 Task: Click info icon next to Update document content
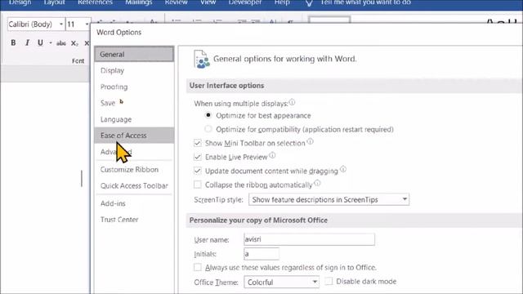pyautogui.click(x=343, y=169)
